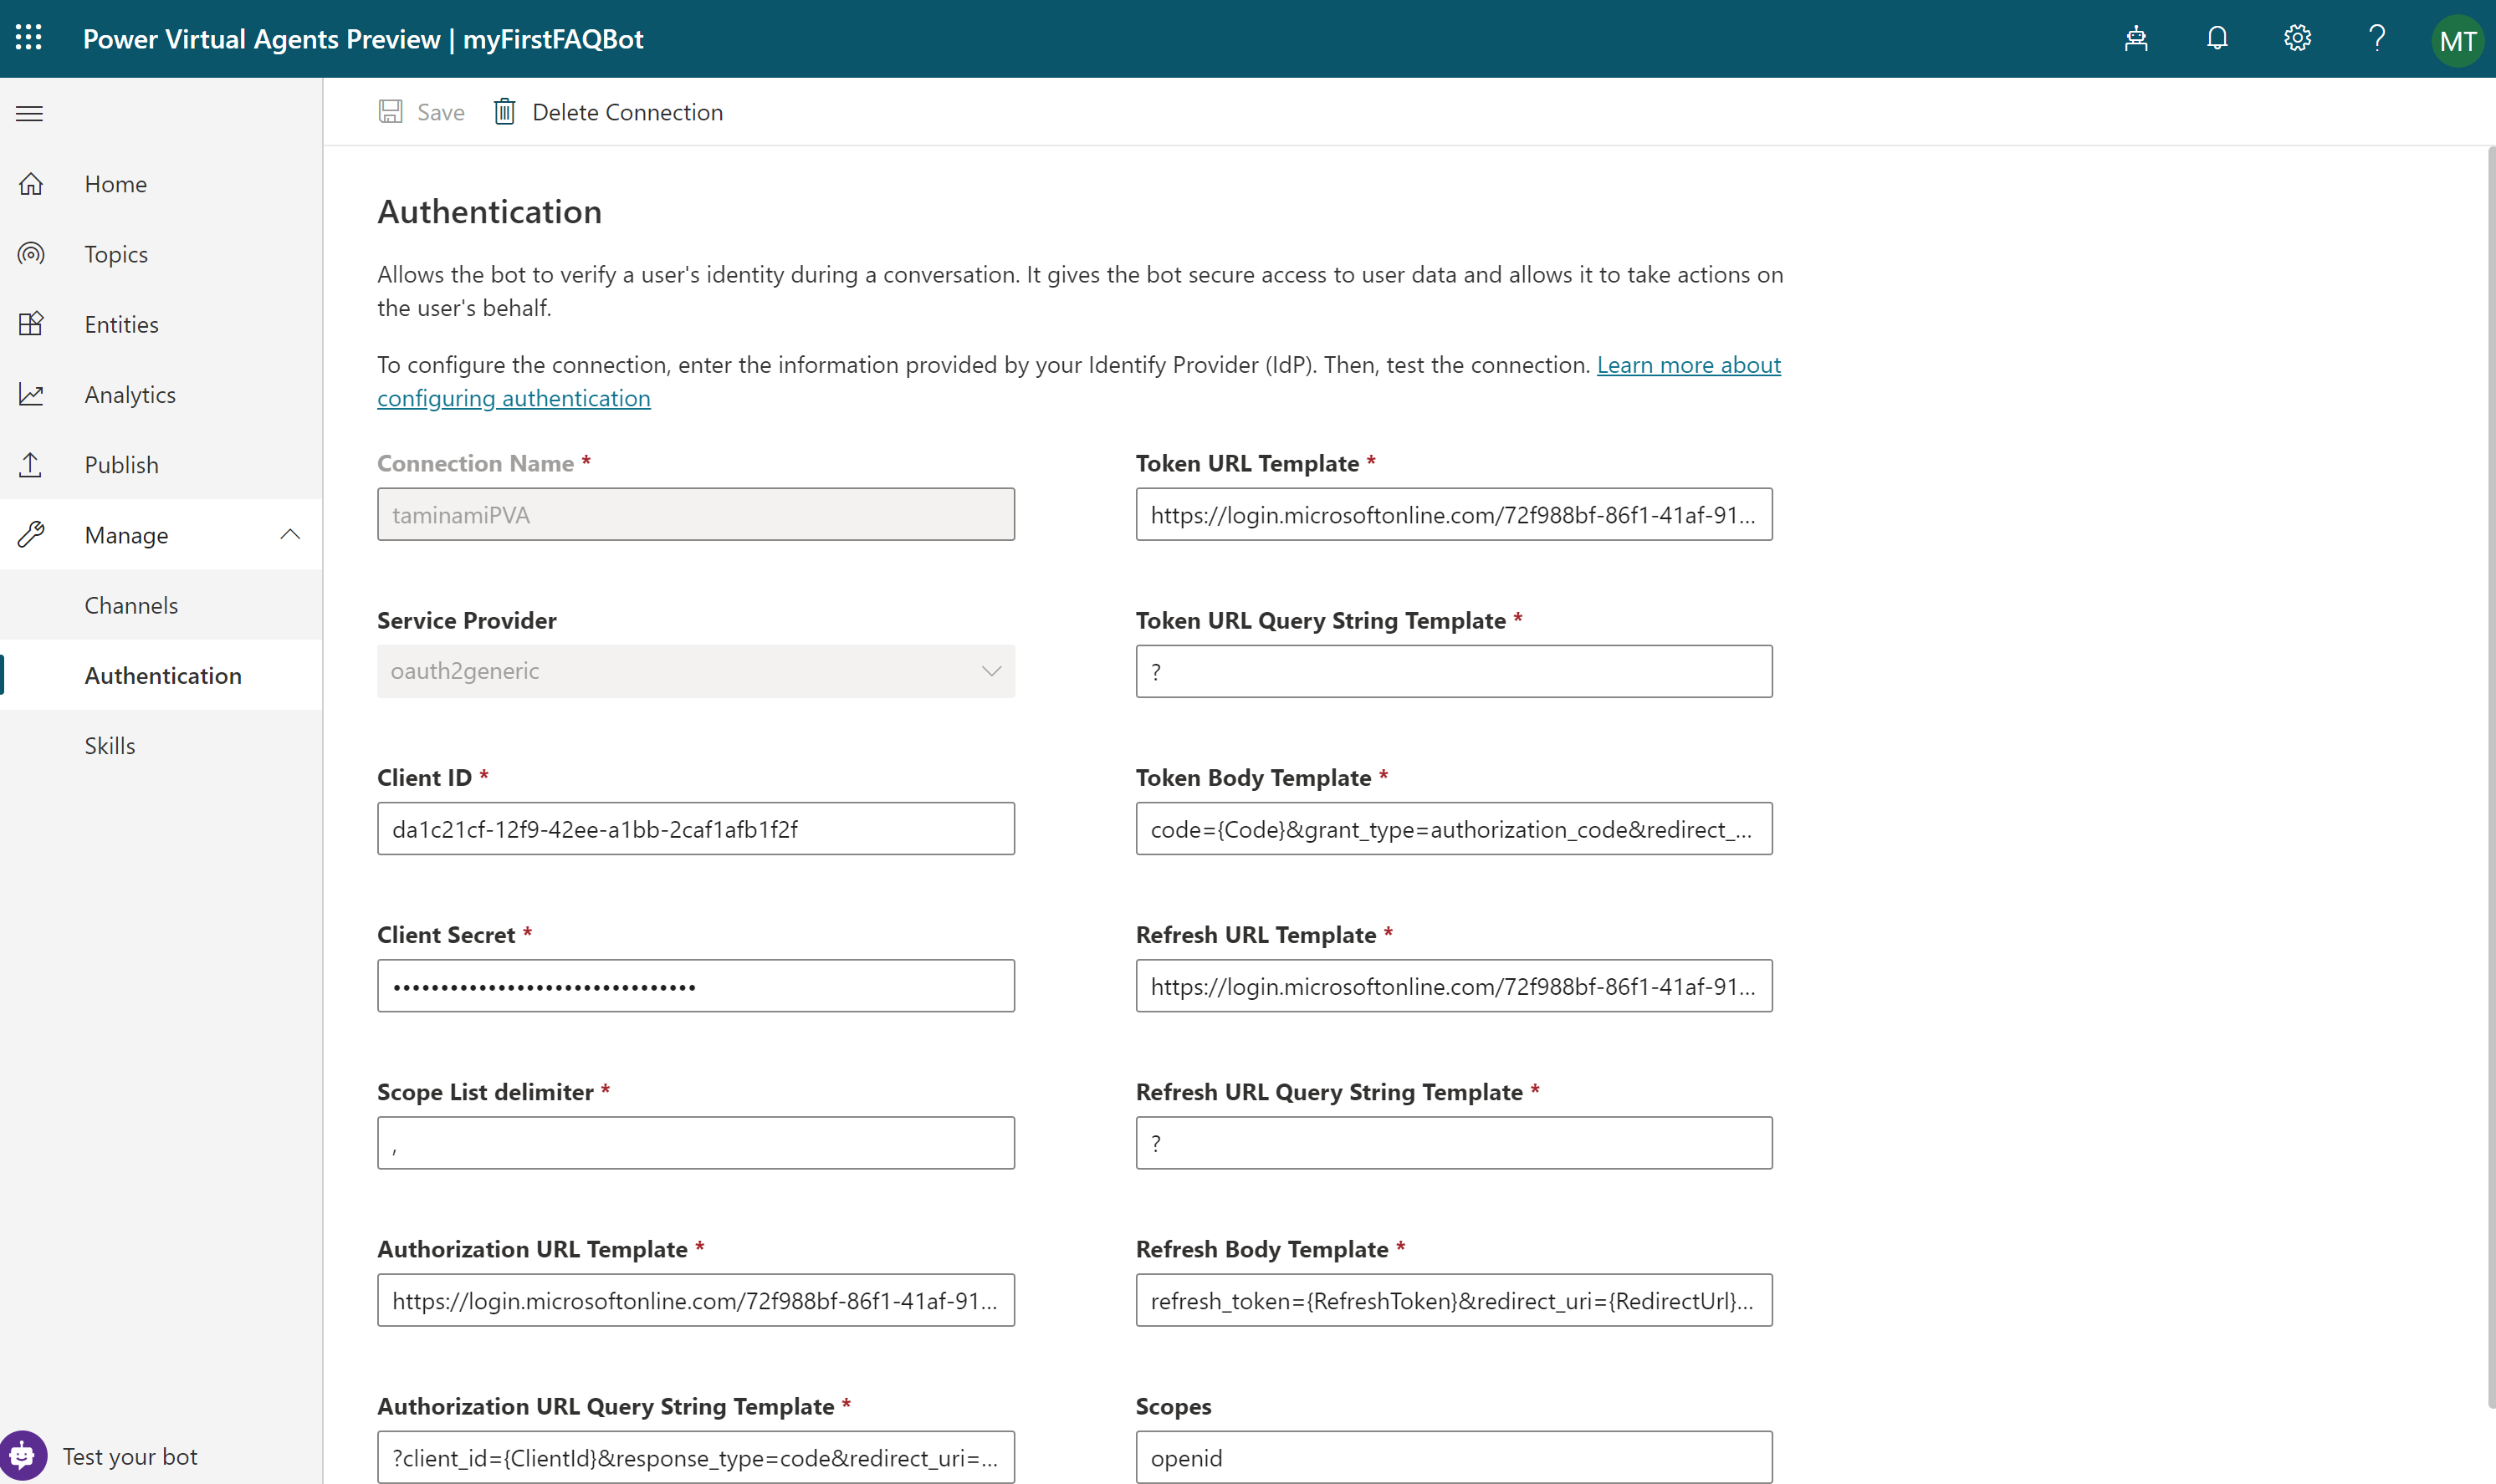Viewport: 2496px width, 1484px height.
Task: Click the Save button label
Action: 440,112
